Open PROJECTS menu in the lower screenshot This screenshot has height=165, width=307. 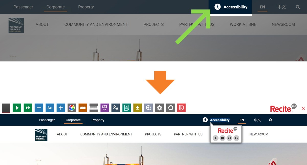[153, 134]
